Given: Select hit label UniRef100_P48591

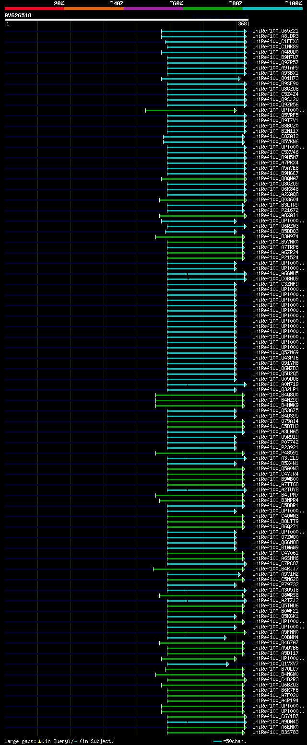Looking at the screenshot, I should pyautogui.click(x=275, y=453).
